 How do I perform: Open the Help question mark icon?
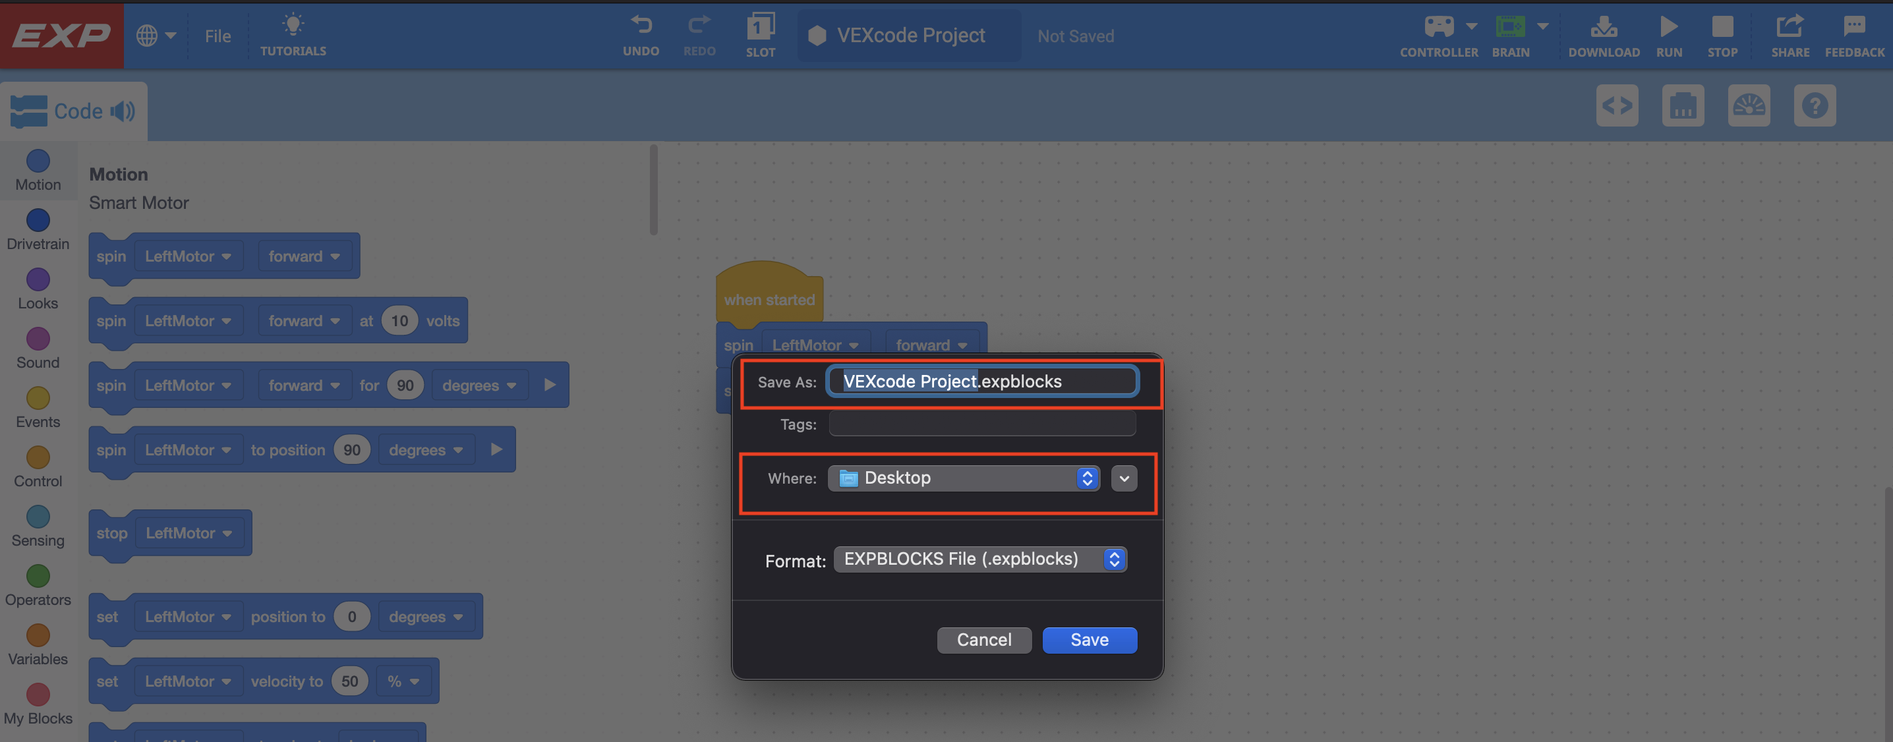1815,106
